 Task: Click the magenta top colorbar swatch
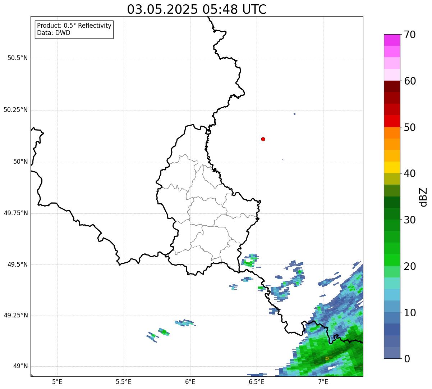pyautogui.click(x=391, y=40)
